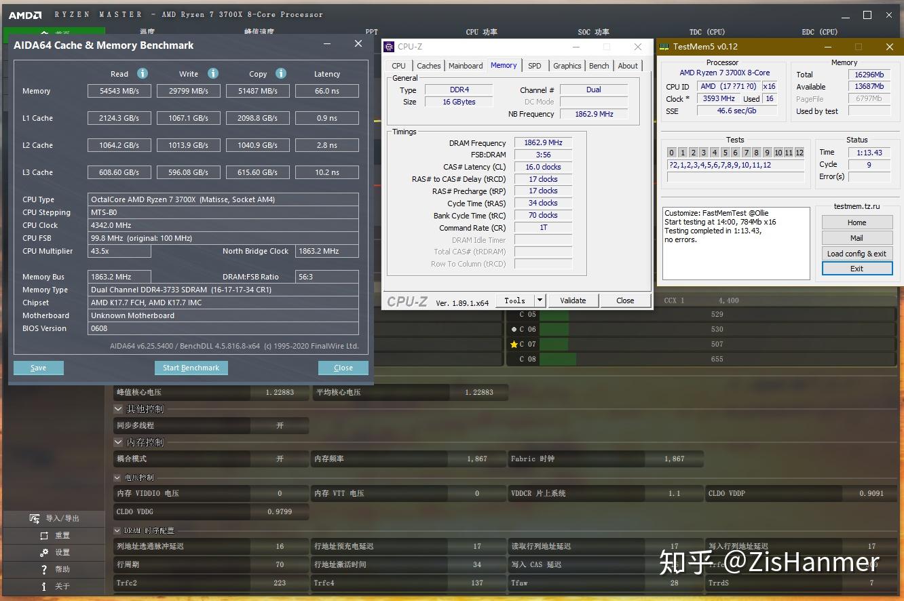Viewport: 904px width, 601px height.
Task: Click the info icon next to Write
Action: tap(213, 73)
